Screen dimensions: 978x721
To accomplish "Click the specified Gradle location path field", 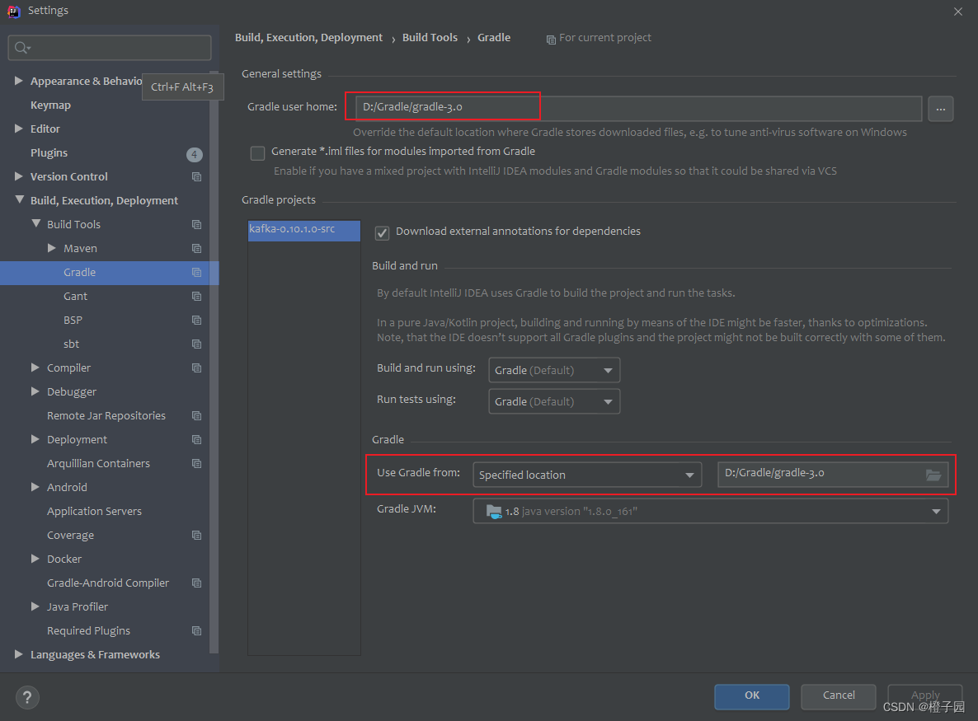I will pyautogui.click(x=833, y=475).
